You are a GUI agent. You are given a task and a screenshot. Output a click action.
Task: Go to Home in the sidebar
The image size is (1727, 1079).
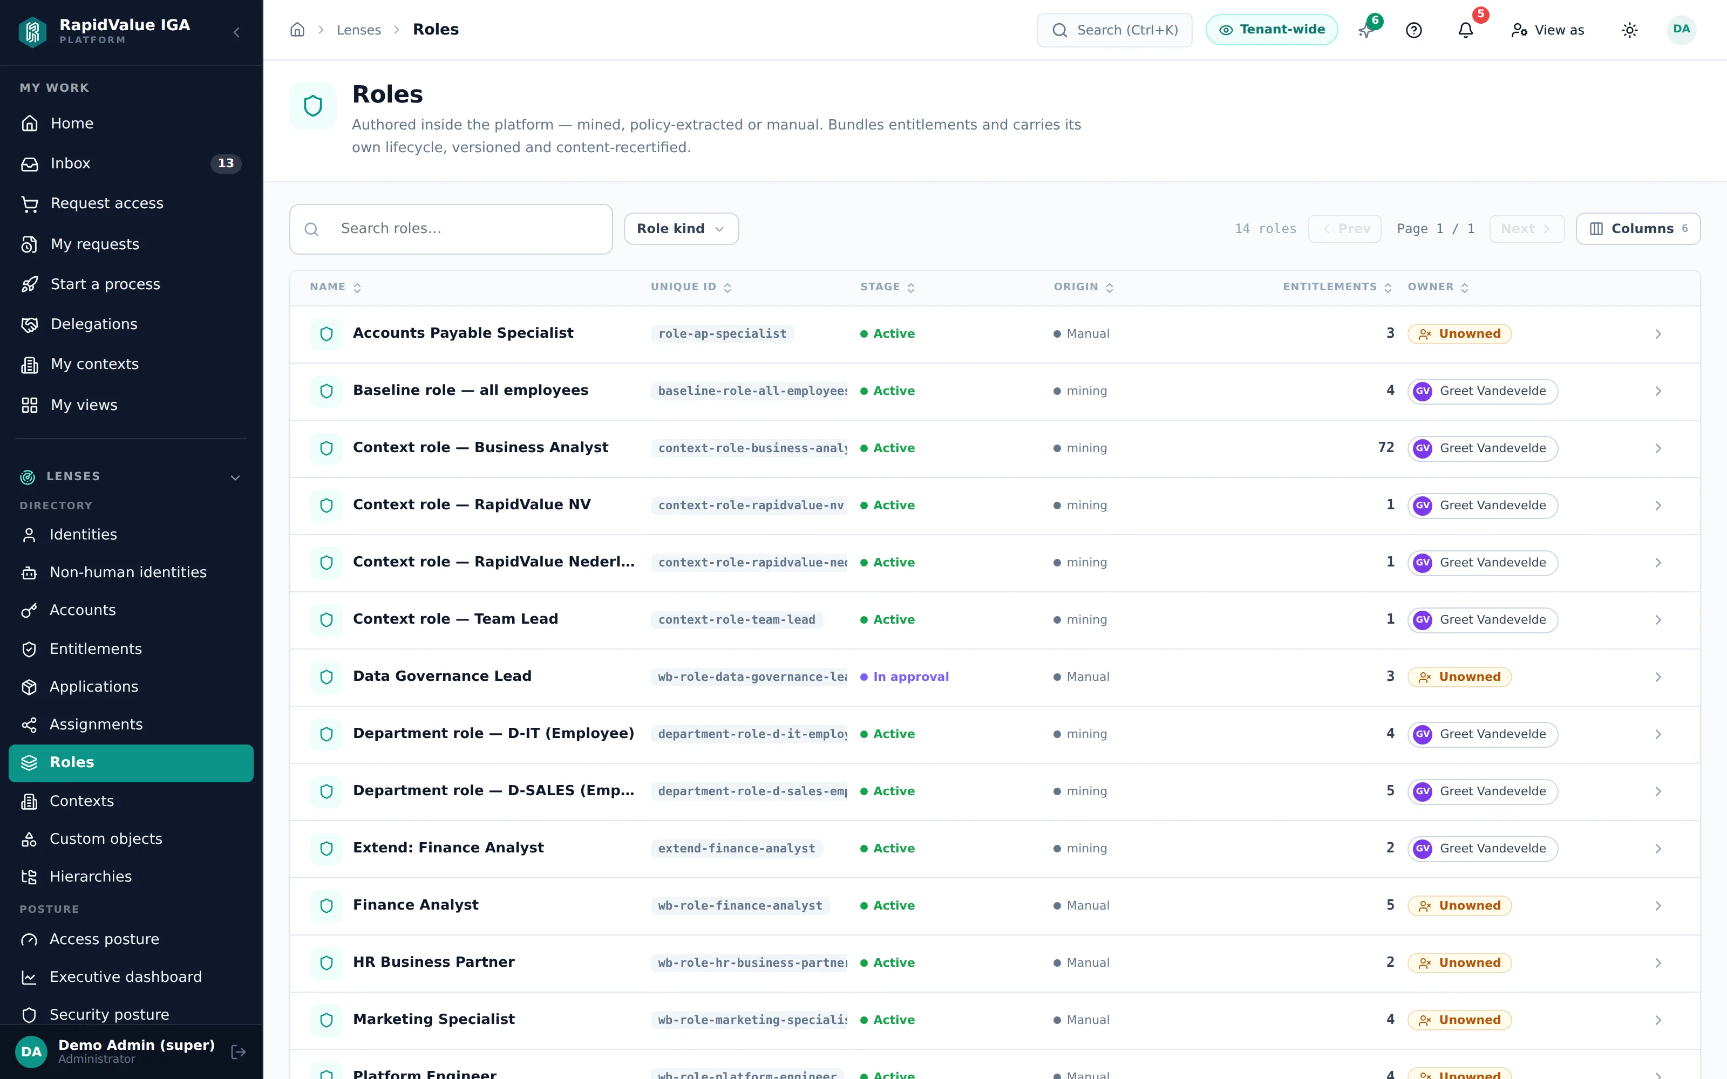[131, 124]
